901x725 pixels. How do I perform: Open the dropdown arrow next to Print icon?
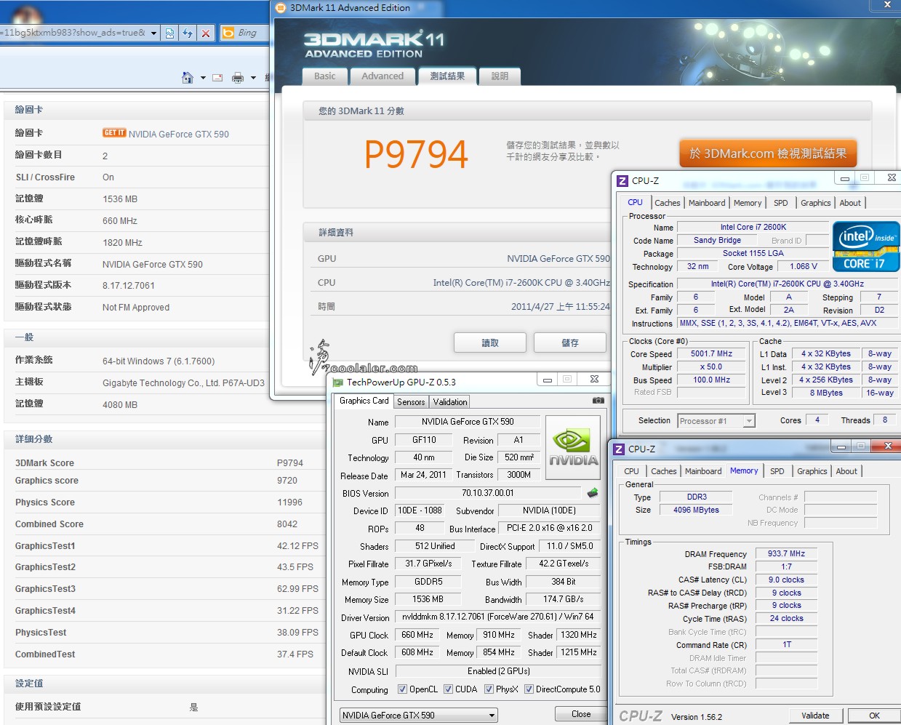(x=253, y=78)
